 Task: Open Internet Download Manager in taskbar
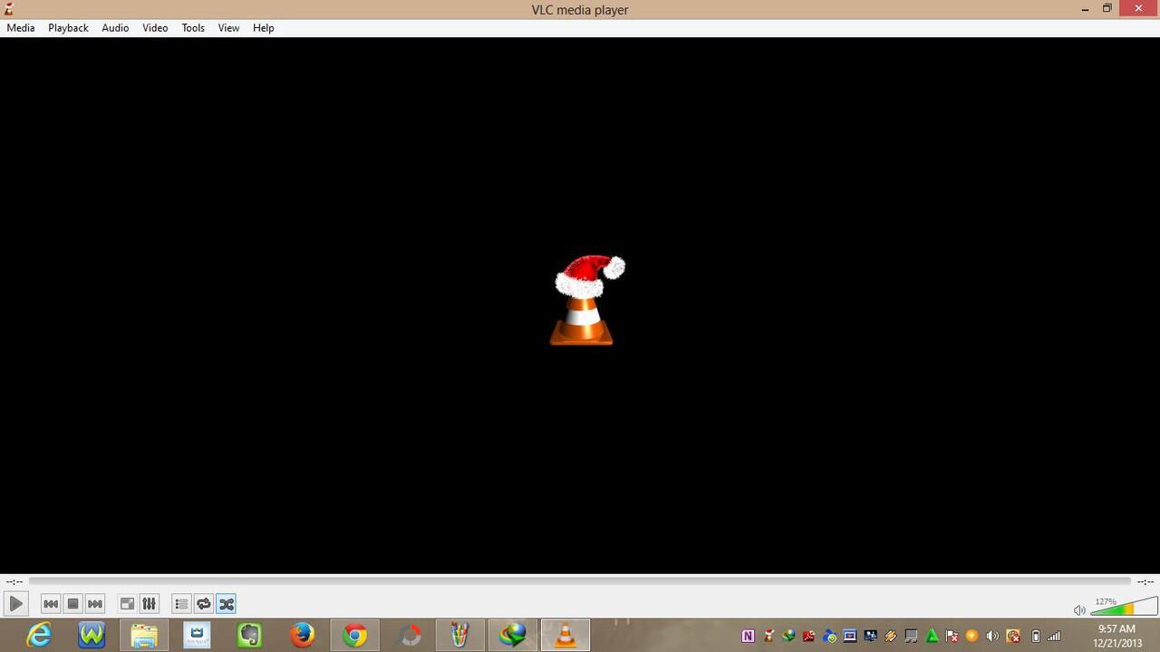pyautogui.click(x=513, y=635)
